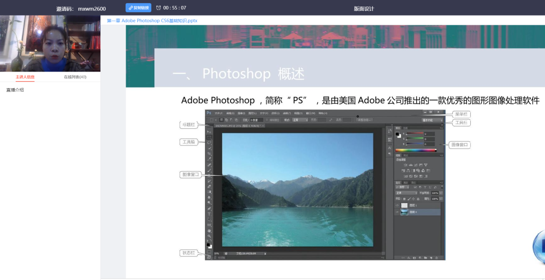This screenshot has height=280, width=545.
Task: Open the 主讲人信息 tab
Action: click(x=25, y=77)
